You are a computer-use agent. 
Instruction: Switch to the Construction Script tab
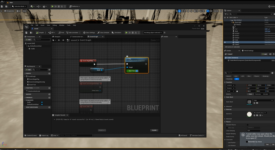click(77, 37)
